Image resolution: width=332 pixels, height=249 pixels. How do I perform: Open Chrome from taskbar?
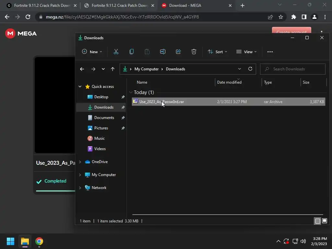tap(39, 241)
